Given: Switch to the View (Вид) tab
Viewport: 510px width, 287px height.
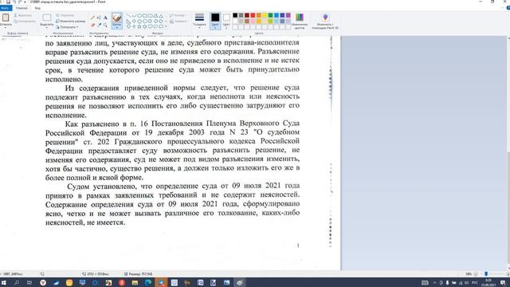Looking at the screenshot, I should [37, 8].
